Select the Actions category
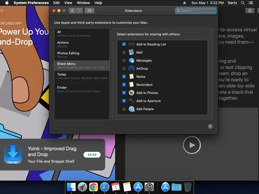Image resolution: width=259 pixels, height=194 pixels. pyautogui.click(x=82, y=44)
